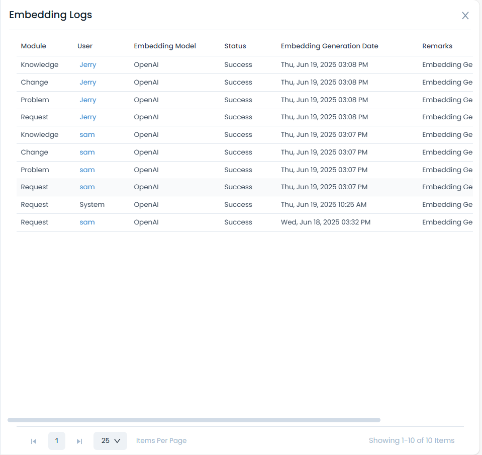Open Jerry's profile in the Knowledge row
The height and width of the screenshot is (455, 482).
(x=87, y=65)
